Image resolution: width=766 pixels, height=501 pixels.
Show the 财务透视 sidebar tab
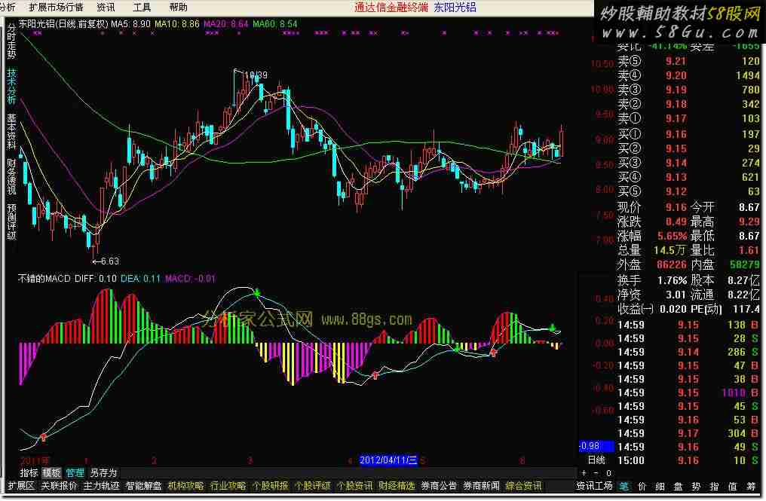(x=11, y=176)
